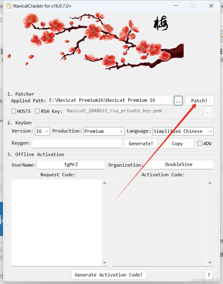Viewport: 223px width, 284px height.
Task: Minimize the NavicatCracker window
Action: 176,6
